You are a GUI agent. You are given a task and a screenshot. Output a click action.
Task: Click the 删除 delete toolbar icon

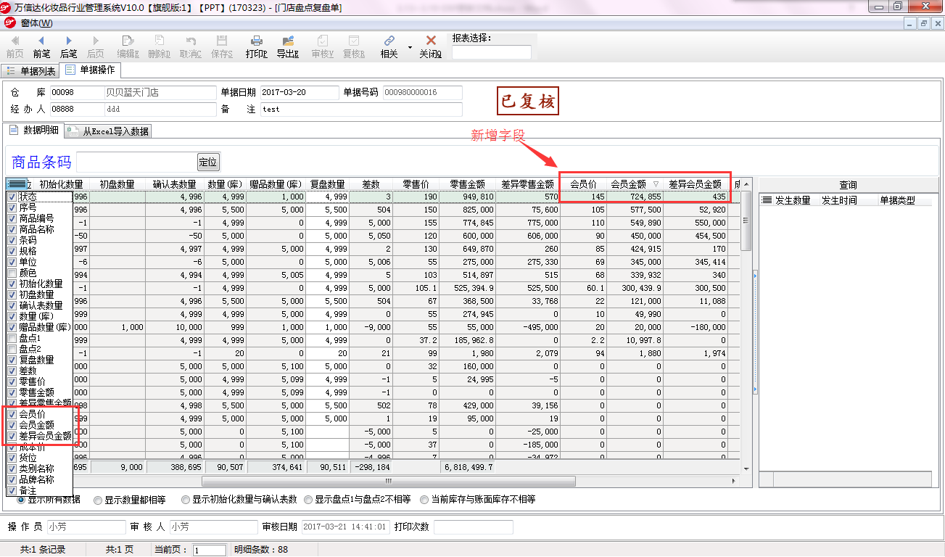159,41
